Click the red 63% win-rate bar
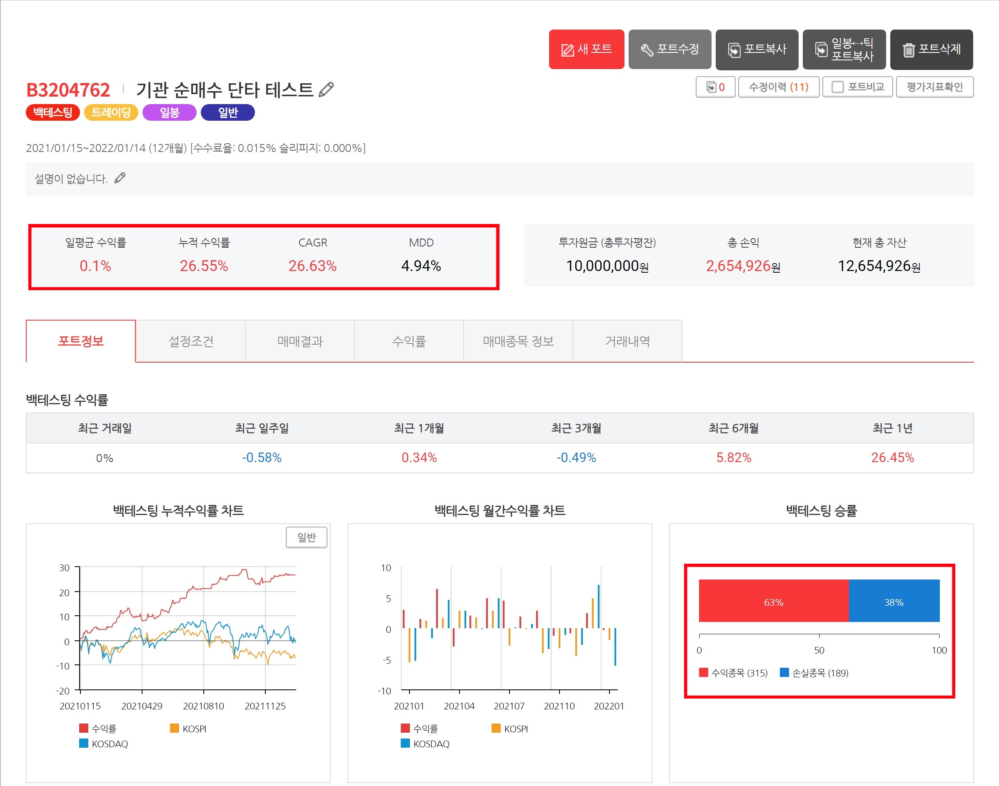999x786 pixels. coord(774,601)
